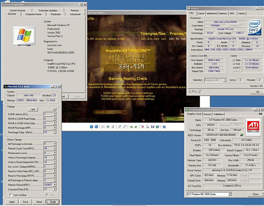Switch to Cache tab in CPU-Z

[x=201, y=13]
